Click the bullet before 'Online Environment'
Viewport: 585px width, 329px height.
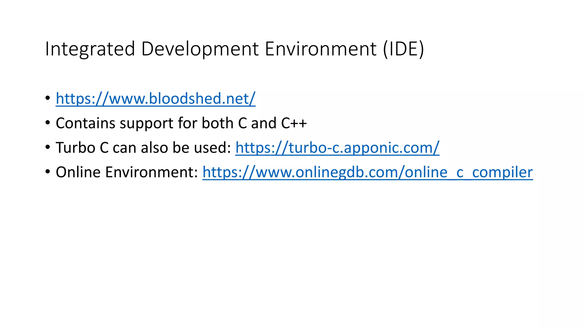click(x=47, y=172)
